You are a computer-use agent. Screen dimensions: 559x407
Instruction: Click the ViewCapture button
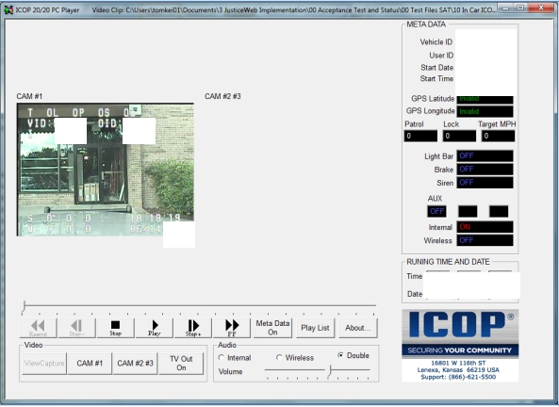click(44, 363)
